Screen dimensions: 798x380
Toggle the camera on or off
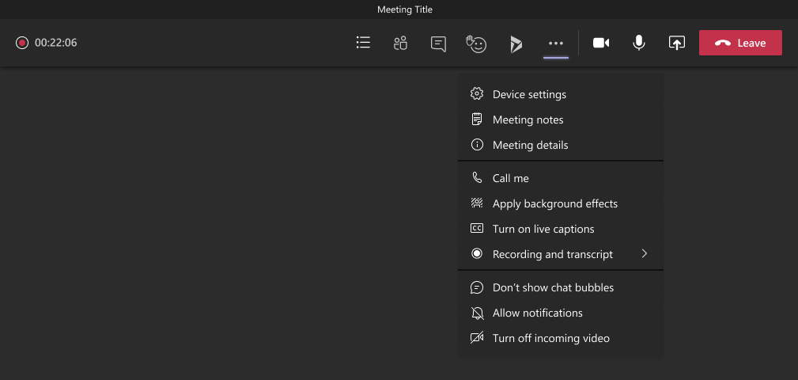[x=601, y=43]
